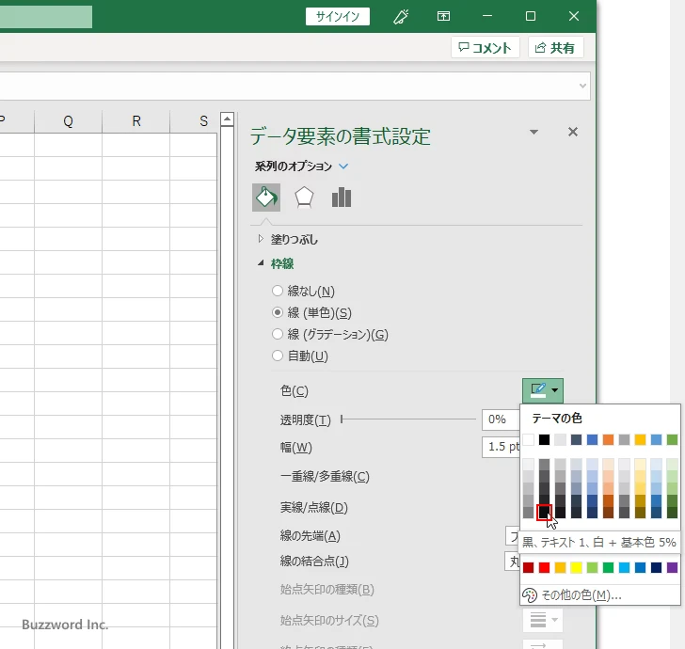This screenshot has width=685, height=649.
Task: Select the 線 (グラデーション) radio option
Action: [278, 334]
